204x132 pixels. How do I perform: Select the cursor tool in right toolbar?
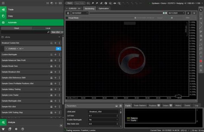click(x=201, y=10)
